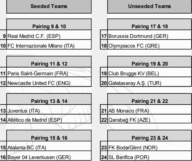Select the AS Monaco (FRA) cell
The height and width of the screenshot is (161, 192).
[129, 111]
